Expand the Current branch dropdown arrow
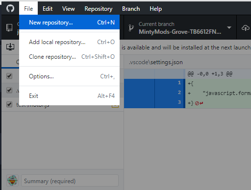 point(229,27)
